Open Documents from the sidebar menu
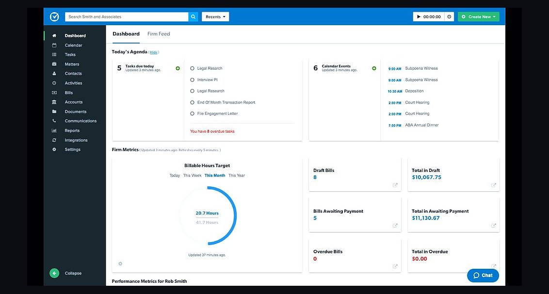This screenshot has width=549, height=294. 75,111
